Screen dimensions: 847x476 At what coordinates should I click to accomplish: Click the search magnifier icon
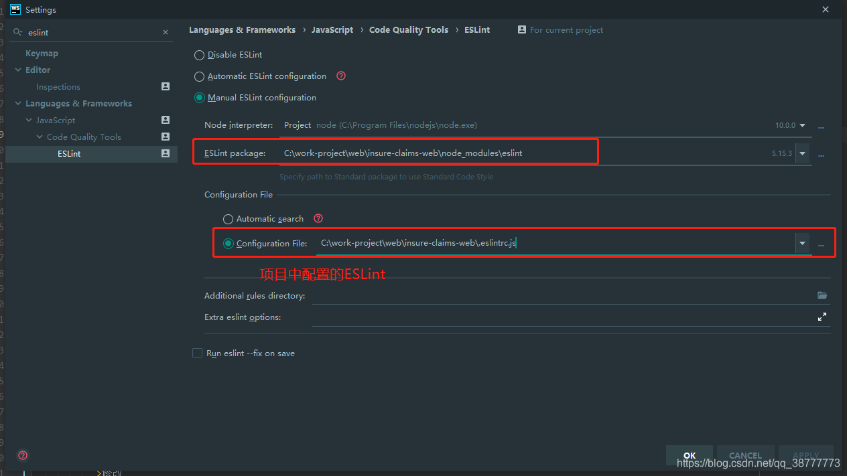click(x=18, y=32)
